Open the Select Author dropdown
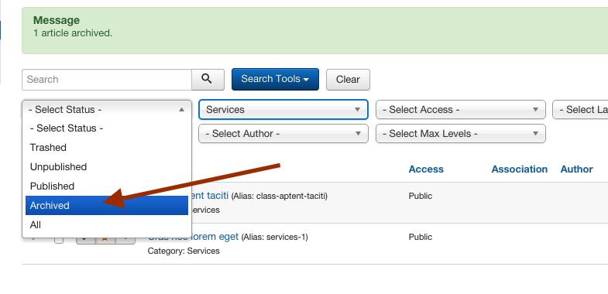The height and width of the screenshot is (294, 608). point(283,134)
